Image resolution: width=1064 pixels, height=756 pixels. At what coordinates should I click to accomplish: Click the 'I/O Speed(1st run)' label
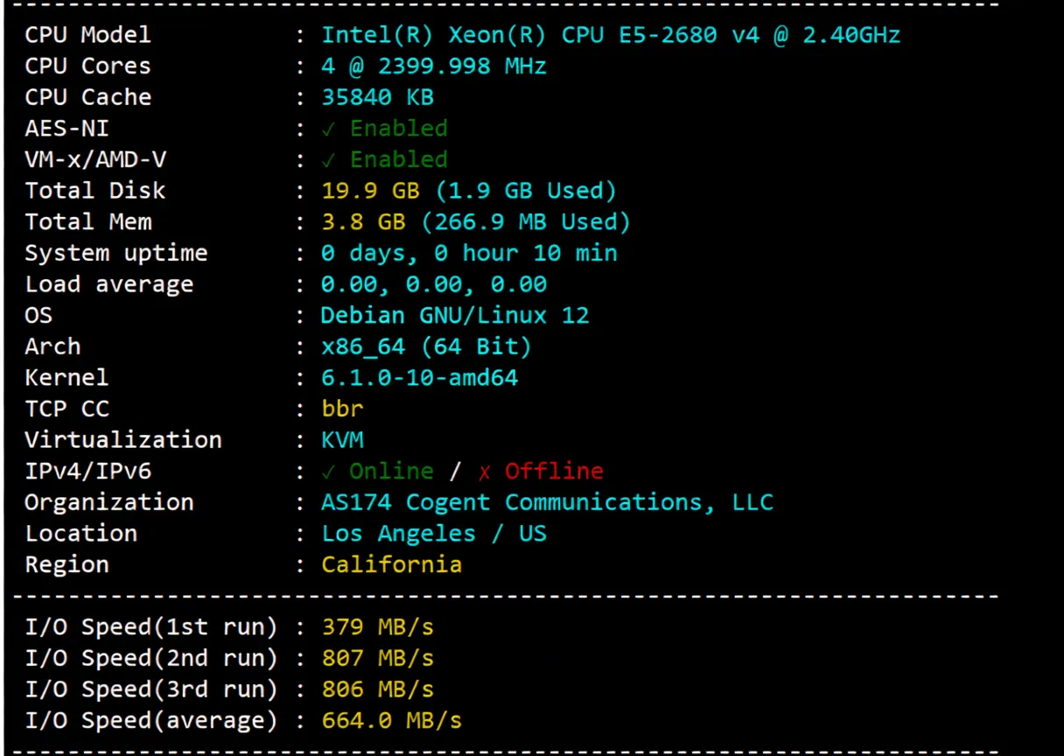[x=150, y=627]
